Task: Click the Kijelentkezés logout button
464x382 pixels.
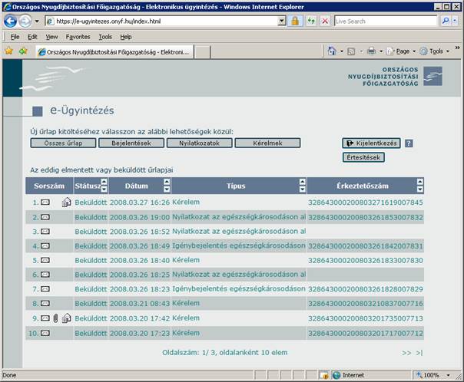Action: (372, 143)
